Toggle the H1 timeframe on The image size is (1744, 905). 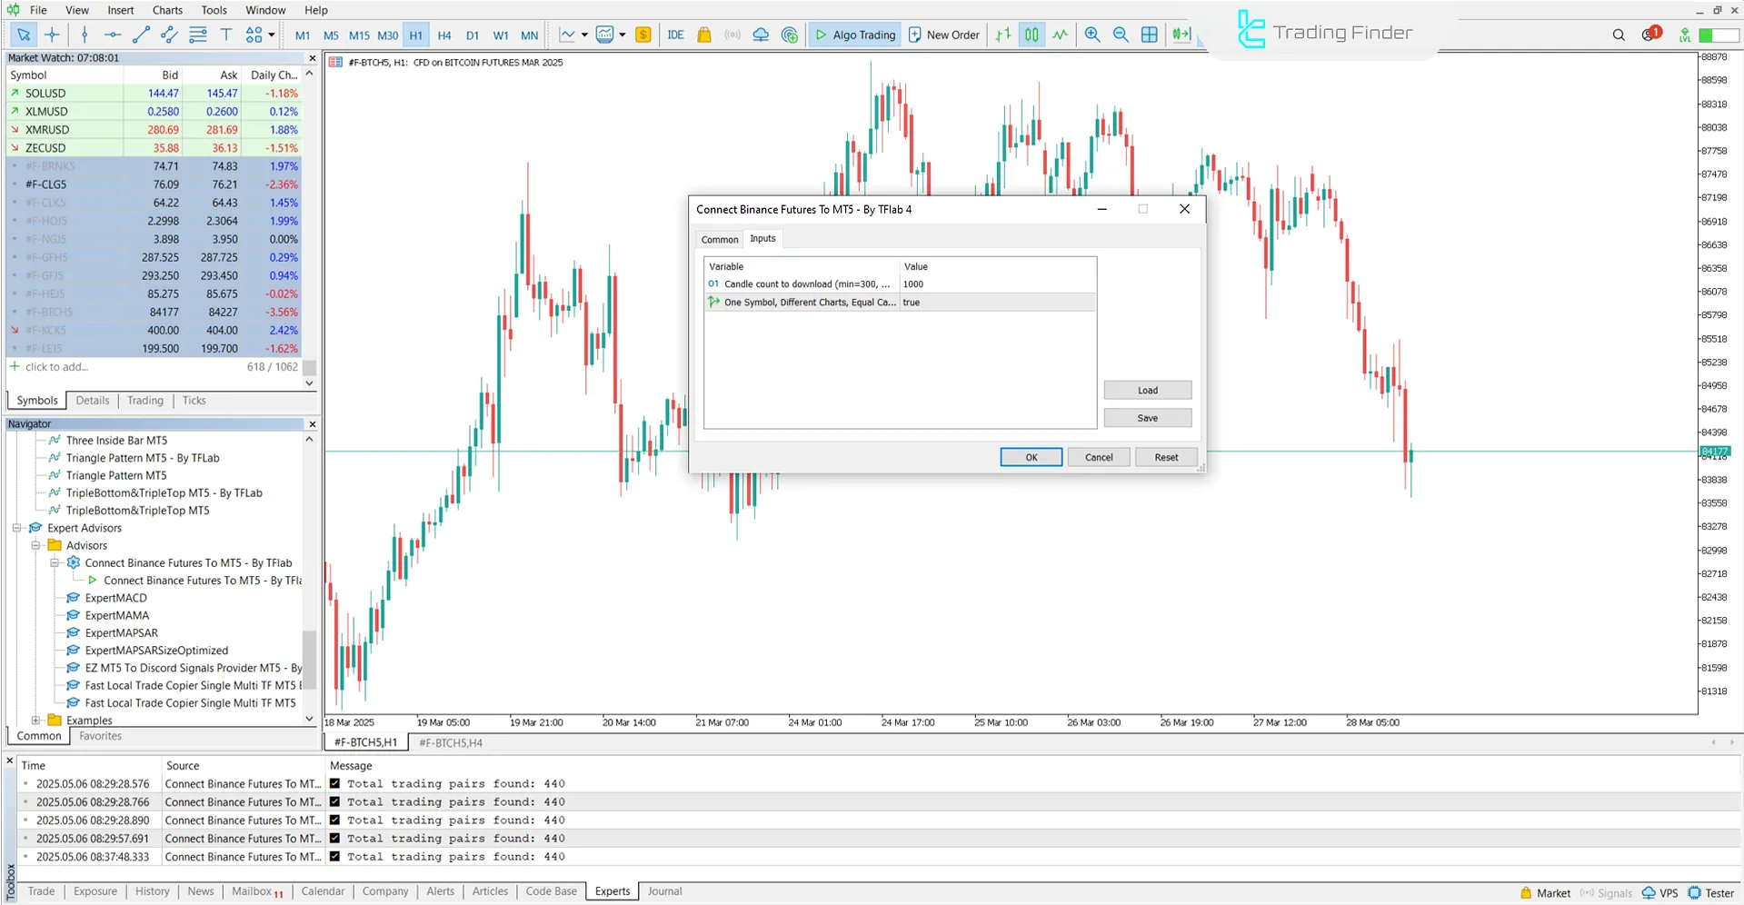[415, 35]
